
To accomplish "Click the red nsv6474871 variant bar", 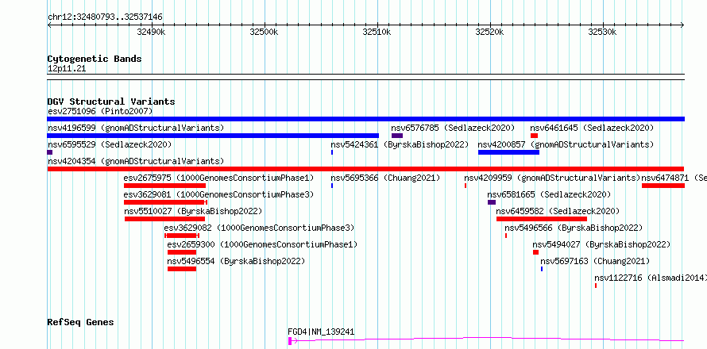I will [663, 186].
